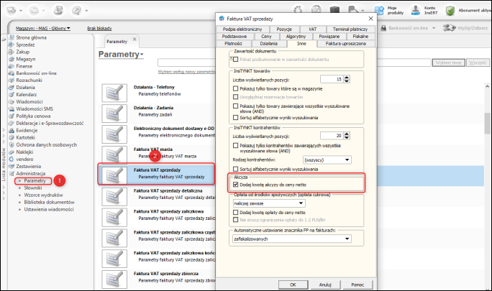Click the Brak blokady link
This screenshot has height=291, width=492.
(x=99, y=28)
